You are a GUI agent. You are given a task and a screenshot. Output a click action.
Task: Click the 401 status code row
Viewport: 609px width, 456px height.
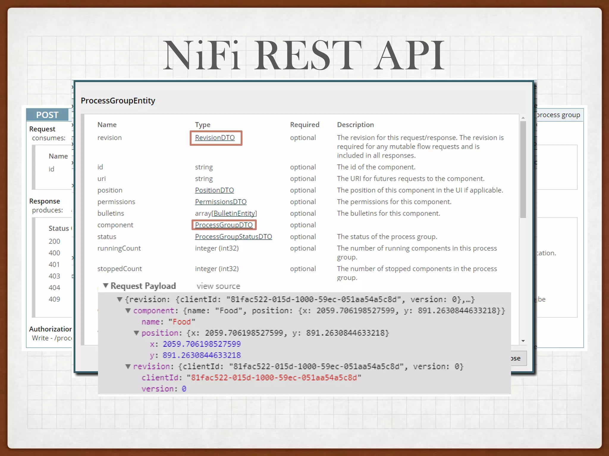pyautogui.click(x=54, y=265)
